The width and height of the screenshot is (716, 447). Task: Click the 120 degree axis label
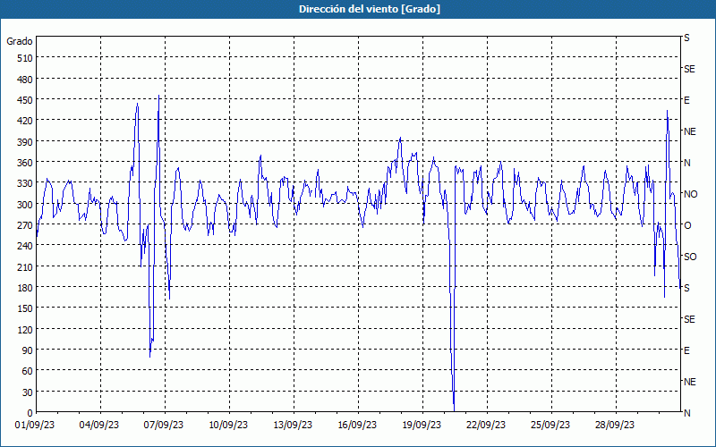[x=25, y=329]
